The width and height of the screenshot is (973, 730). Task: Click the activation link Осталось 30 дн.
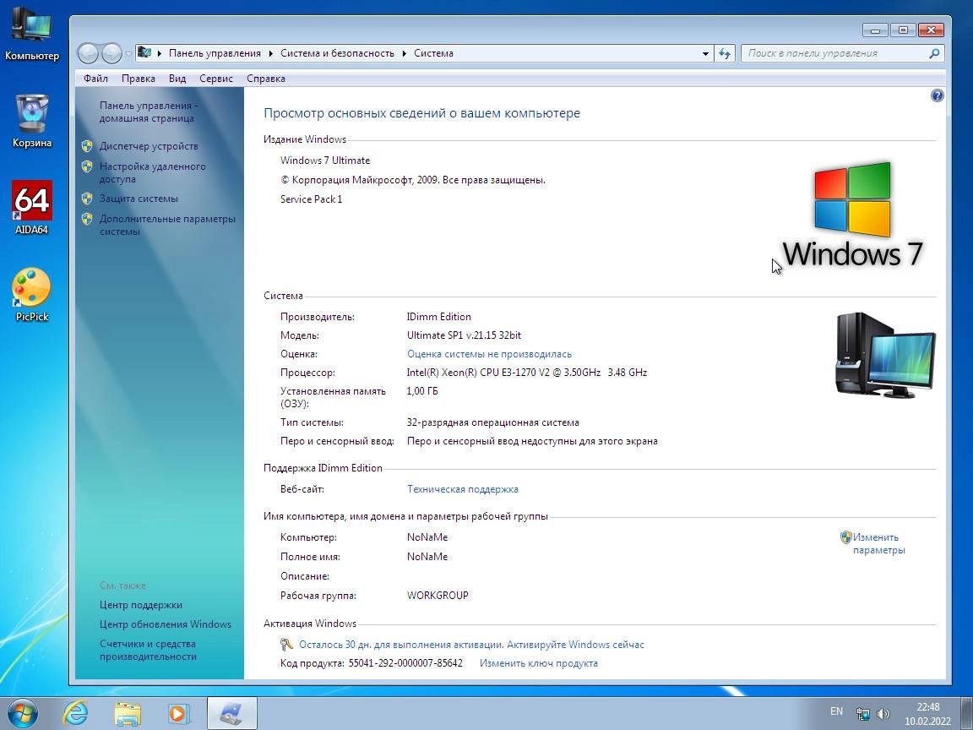[x=471, y=645]
